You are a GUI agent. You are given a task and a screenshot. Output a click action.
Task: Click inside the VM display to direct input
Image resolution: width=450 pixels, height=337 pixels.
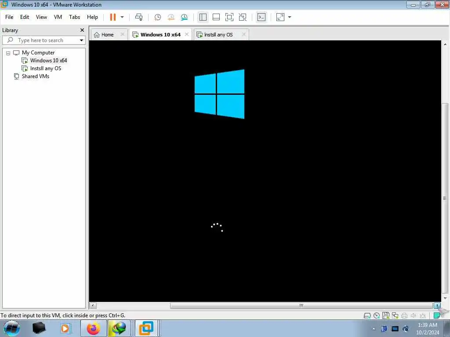click(x=265, y=171)
